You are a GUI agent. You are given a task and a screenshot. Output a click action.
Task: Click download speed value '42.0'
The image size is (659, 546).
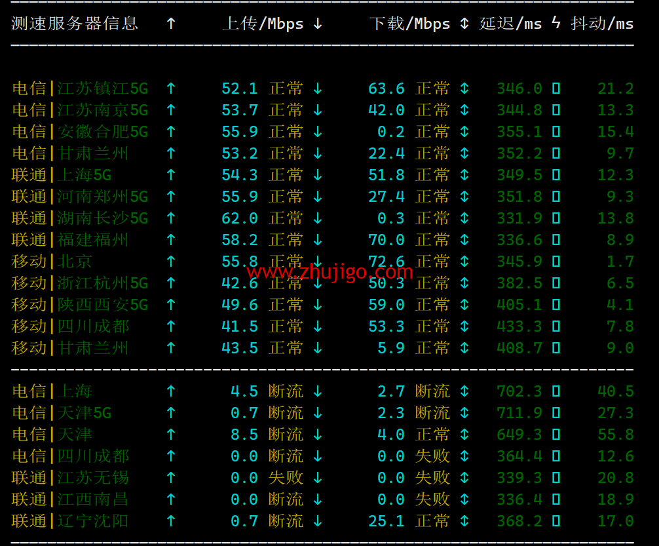pyautogui.click(x=386, y=110)
